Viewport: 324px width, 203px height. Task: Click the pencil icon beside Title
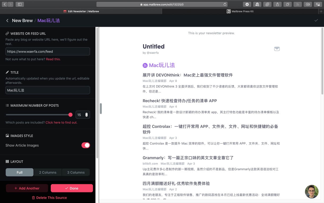pos(7,72)
